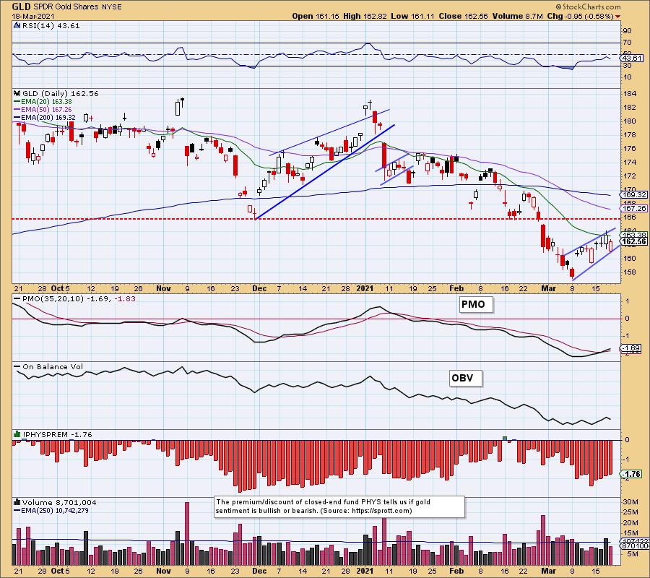Viewport: 650px width, 578px height.
Task: Click the EMA(20) 163.38 legend text
Action: click(x=46, y=102)
